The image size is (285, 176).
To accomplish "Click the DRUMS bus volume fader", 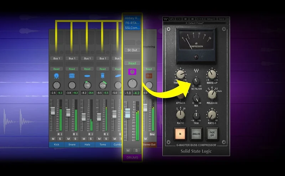I will coord(128,113).
